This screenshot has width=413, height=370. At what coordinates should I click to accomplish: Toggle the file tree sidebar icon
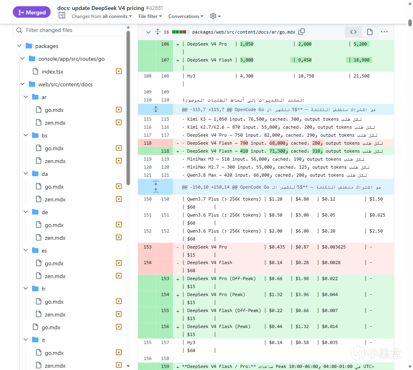point(62,16)
